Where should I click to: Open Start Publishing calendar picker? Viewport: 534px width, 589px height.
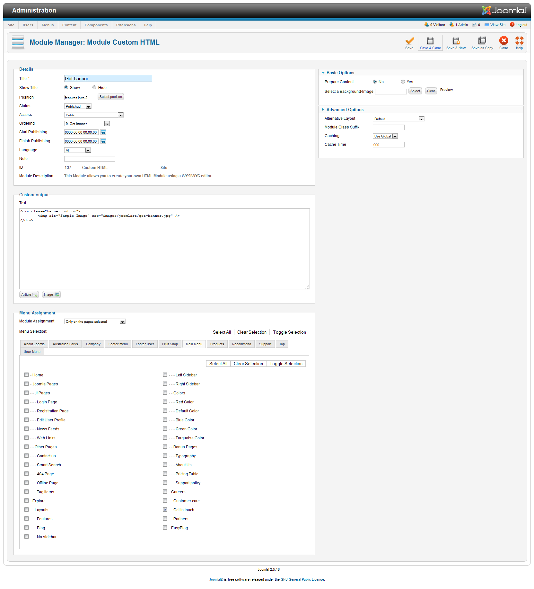[x=103, y=132]
